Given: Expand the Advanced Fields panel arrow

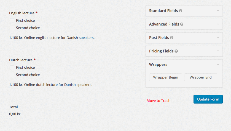Looking at the screenshot, I should click(x=218, y=24).
